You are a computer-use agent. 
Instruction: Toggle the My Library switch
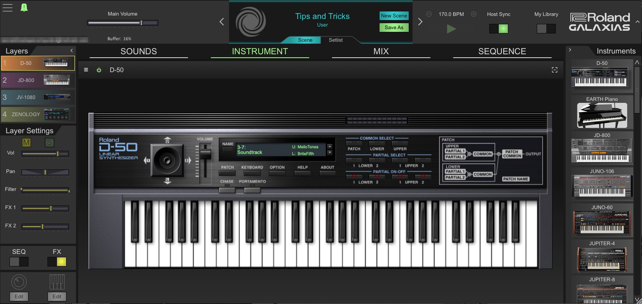click(x=546, y=28)
